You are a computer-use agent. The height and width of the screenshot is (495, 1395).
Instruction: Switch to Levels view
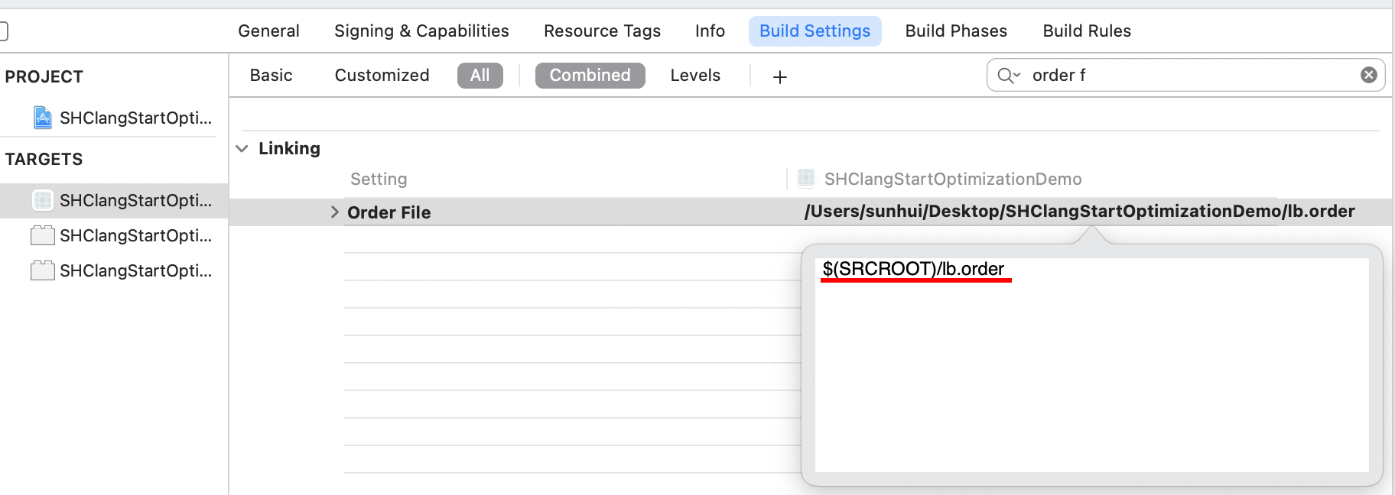tap(695, 75)
